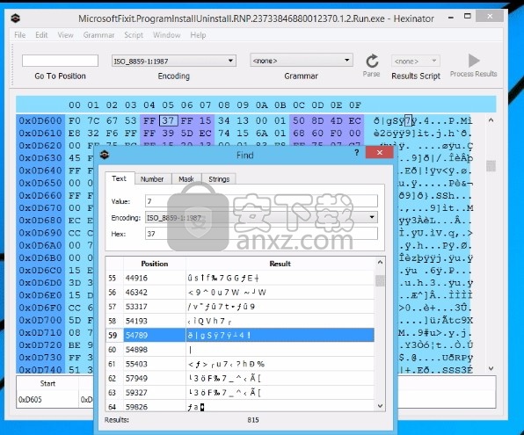Click the Parse refresh icon
Image resolution: width=524 pixels, height=435 pixels.
[372, 62]
